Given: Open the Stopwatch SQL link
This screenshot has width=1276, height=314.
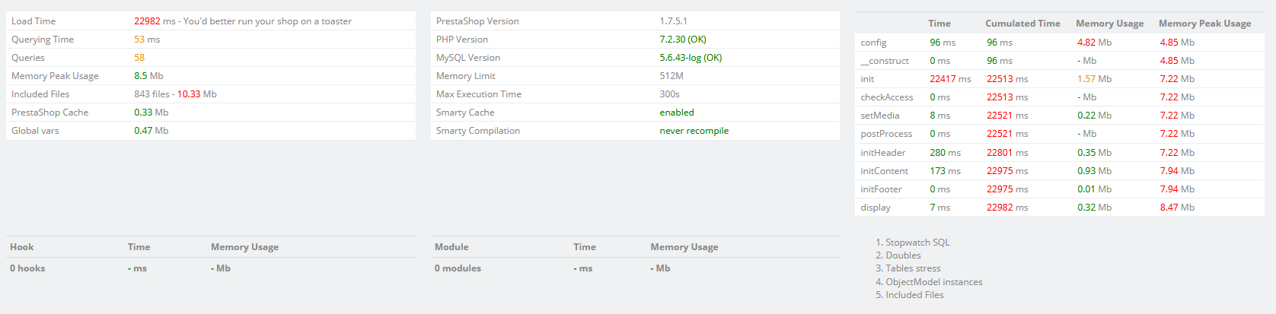Looking at the screenshot, I should pyautogui.click(x=917, y=243).
